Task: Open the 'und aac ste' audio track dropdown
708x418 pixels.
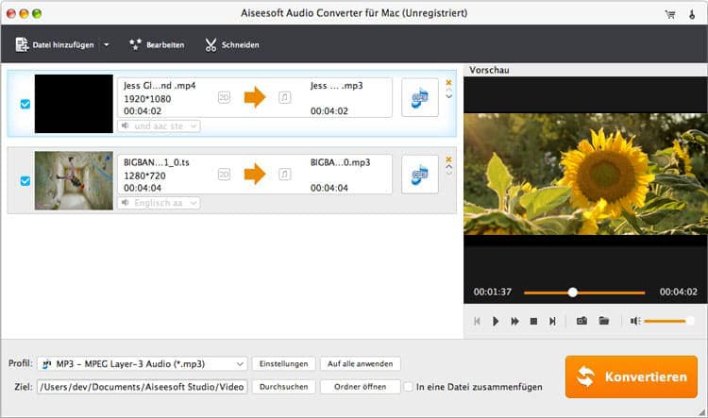Action: [x=159, y=125]
